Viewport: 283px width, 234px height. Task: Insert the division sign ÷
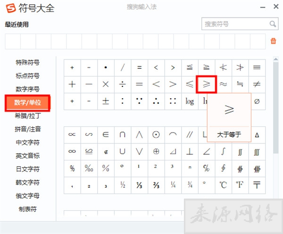(123, 84)
